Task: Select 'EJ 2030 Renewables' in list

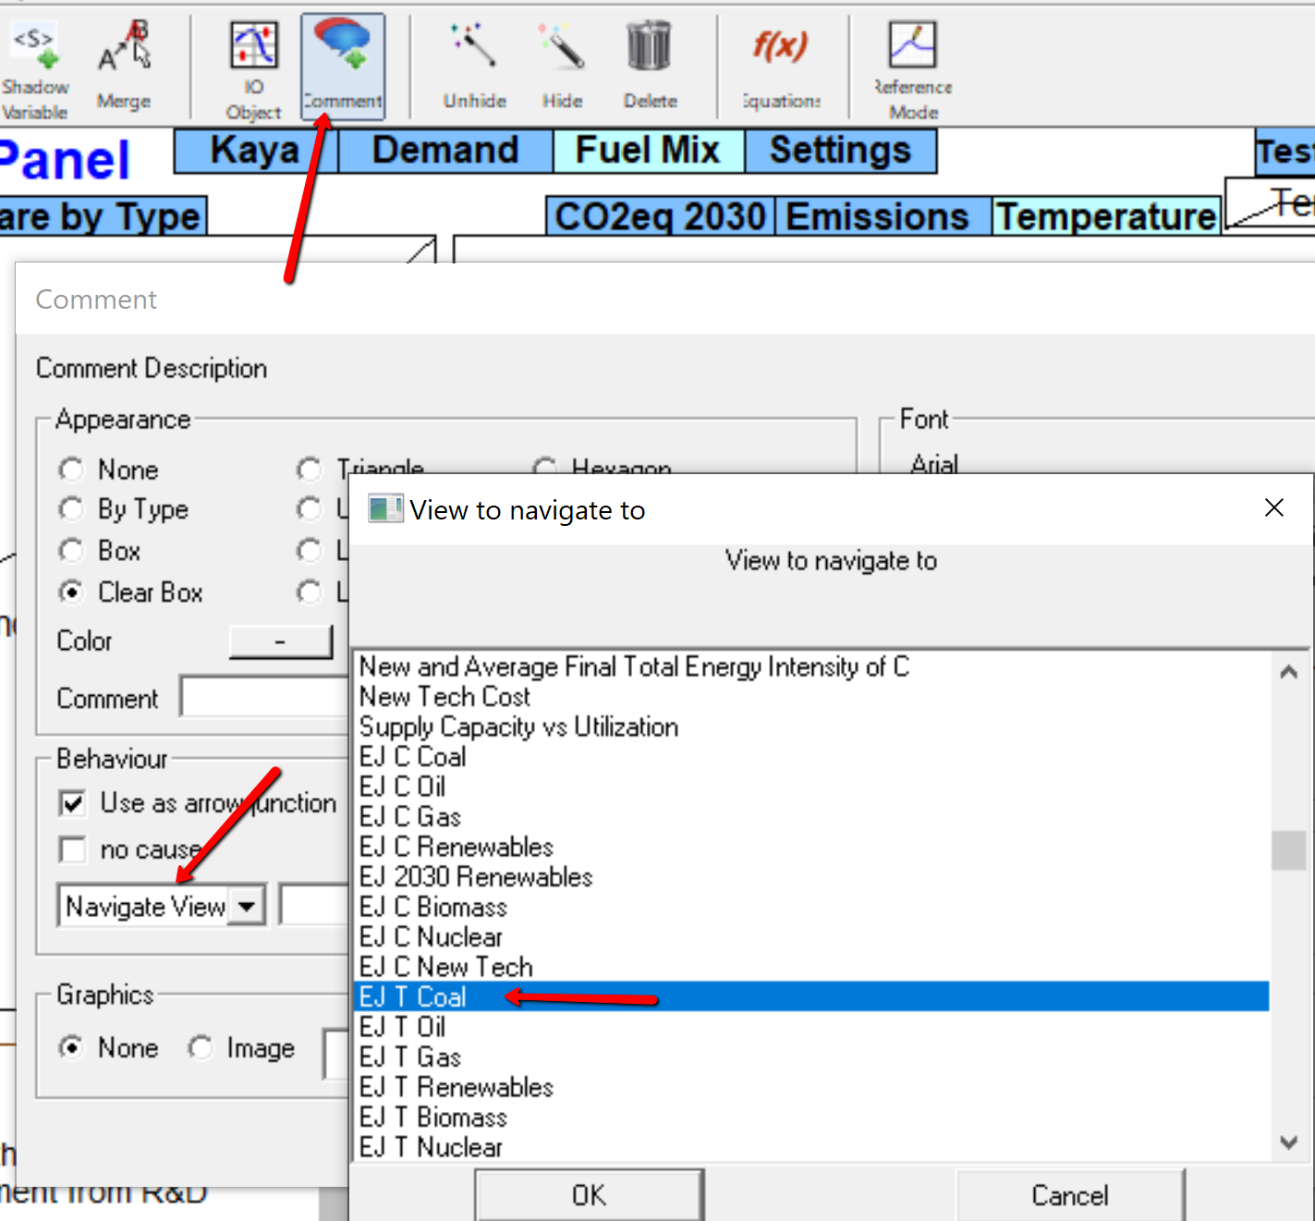Action: pos(812,877)
